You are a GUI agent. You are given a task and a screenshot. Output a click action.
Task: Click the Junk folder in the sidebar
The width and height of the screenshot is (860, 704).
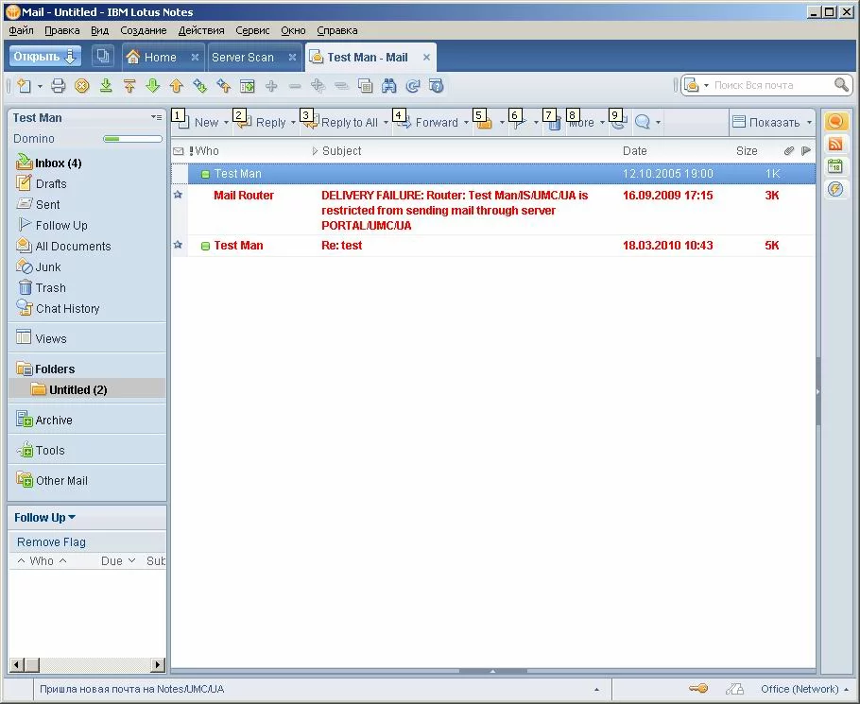[48, 267]
